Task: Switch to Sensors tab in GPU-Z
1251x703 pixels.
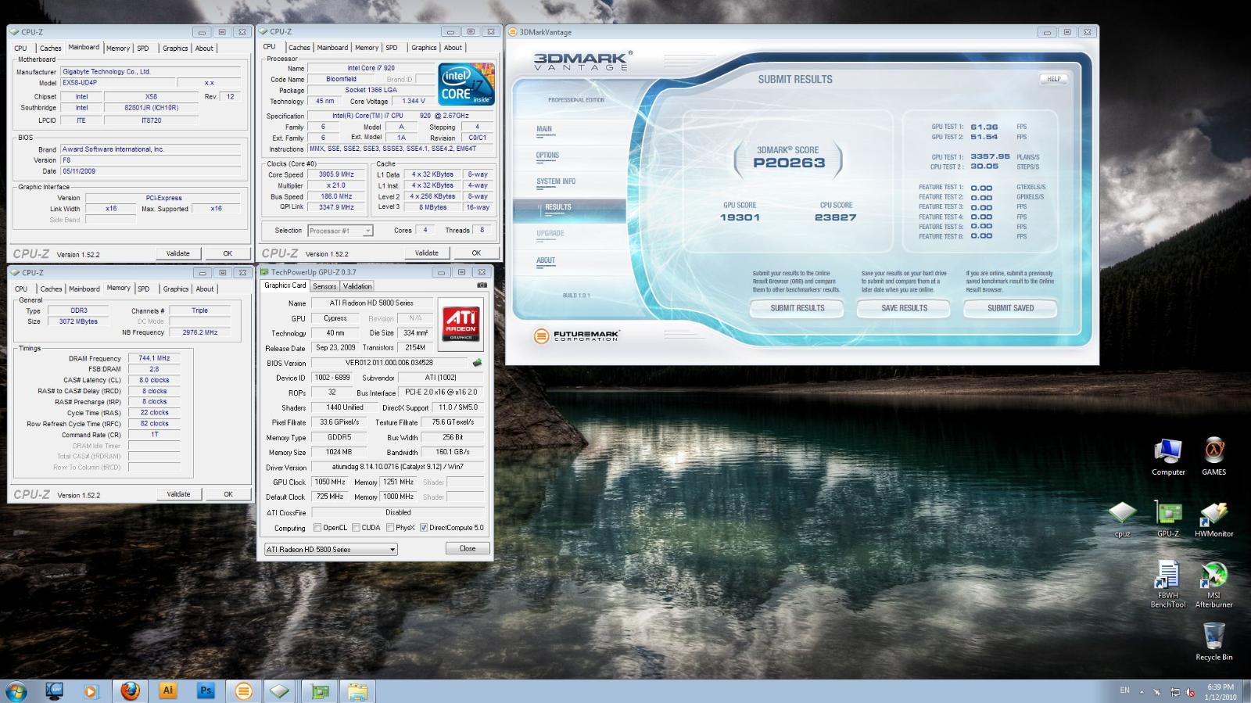Action: pyautogui.click(x=324, y=286)
